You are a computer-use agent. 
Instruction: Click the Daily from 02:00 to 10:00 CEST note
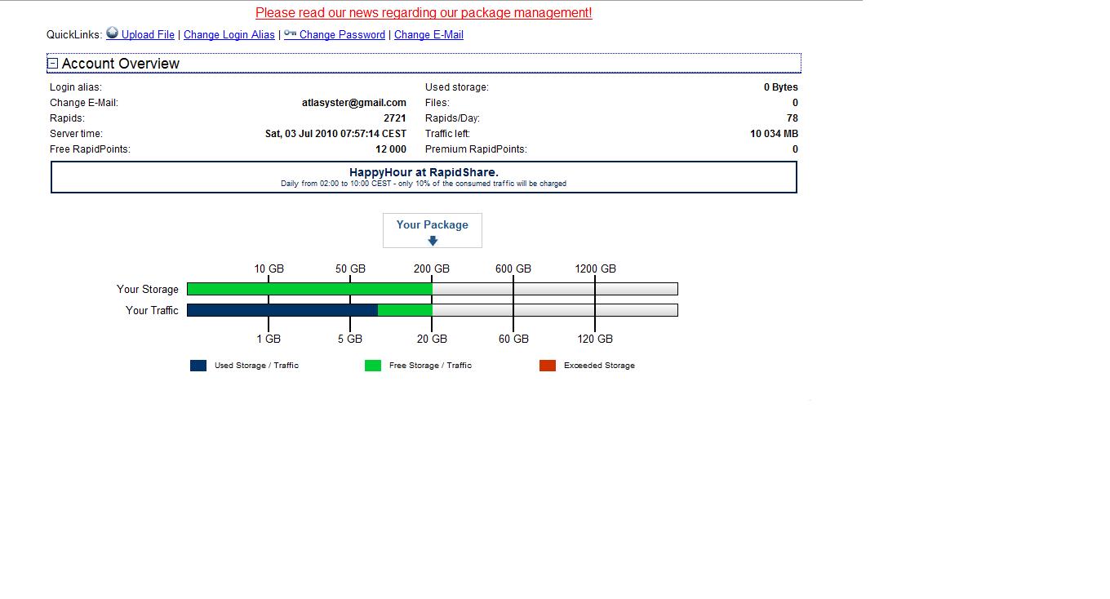coord(424,184)
